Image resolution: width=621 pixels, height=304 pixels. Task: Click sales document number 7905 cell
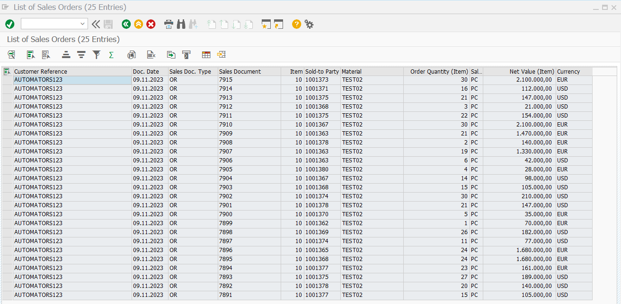(x=226, y=169)
